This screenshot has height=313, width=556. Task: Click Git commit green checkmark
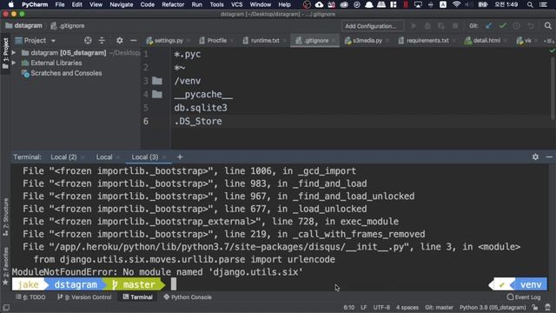(502, 26)
